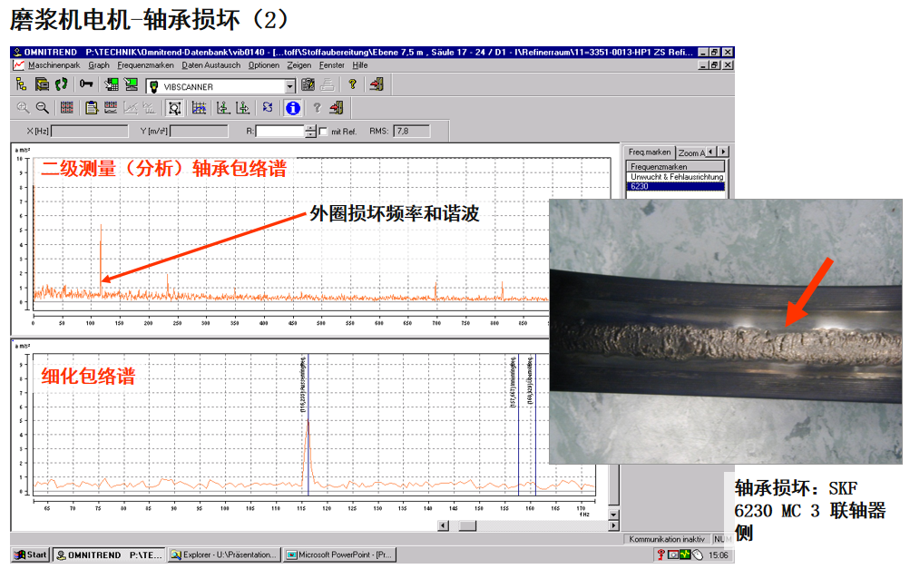910x569 pixels.
Task: Click the key icon in top toolbar
Action: point(86,85)
